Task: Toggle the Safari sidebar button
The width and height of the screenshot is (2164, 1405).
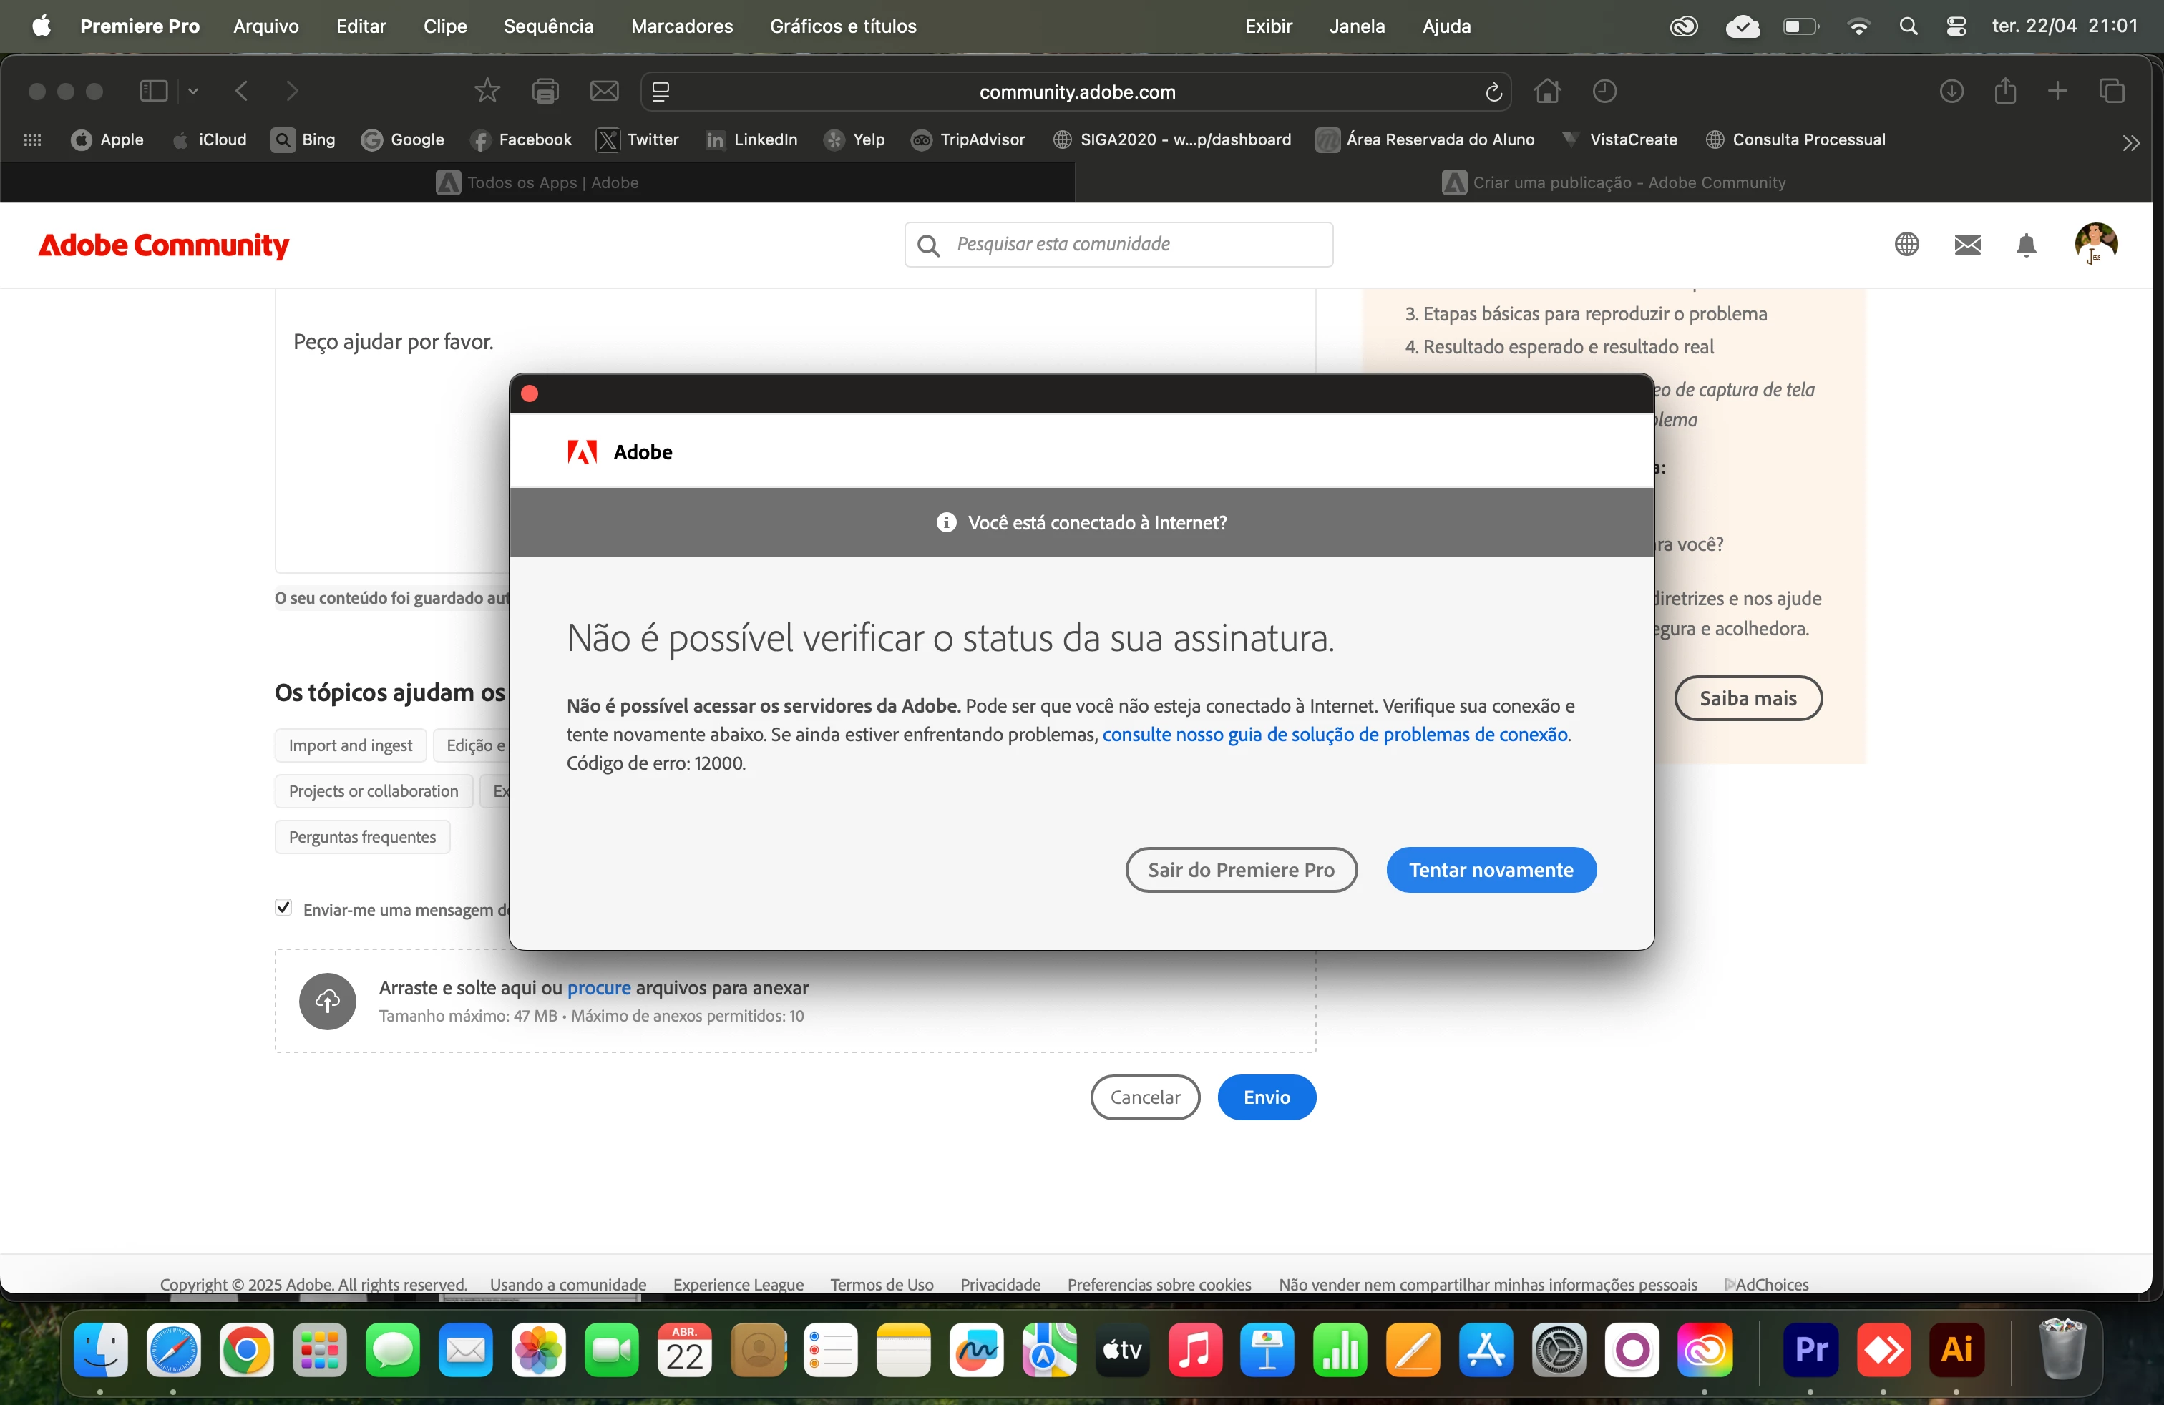Action: tap(154, 91)
